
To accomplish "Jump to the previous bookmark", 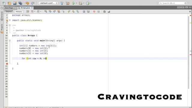I will coord(69,11).
